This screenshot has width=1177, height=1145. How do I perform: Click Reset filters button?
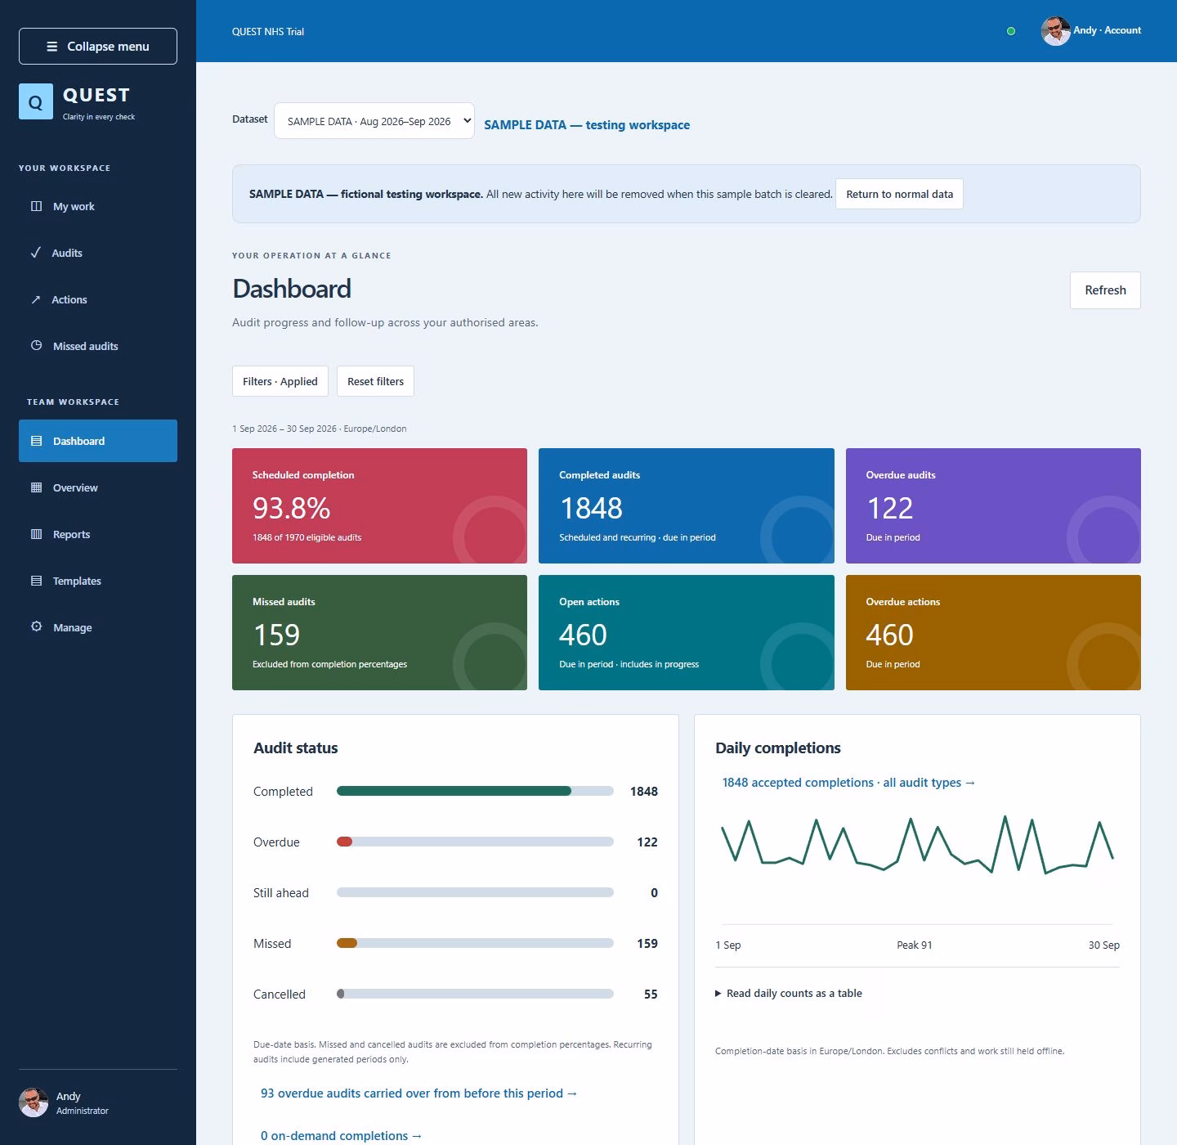(x=375, y=381)
